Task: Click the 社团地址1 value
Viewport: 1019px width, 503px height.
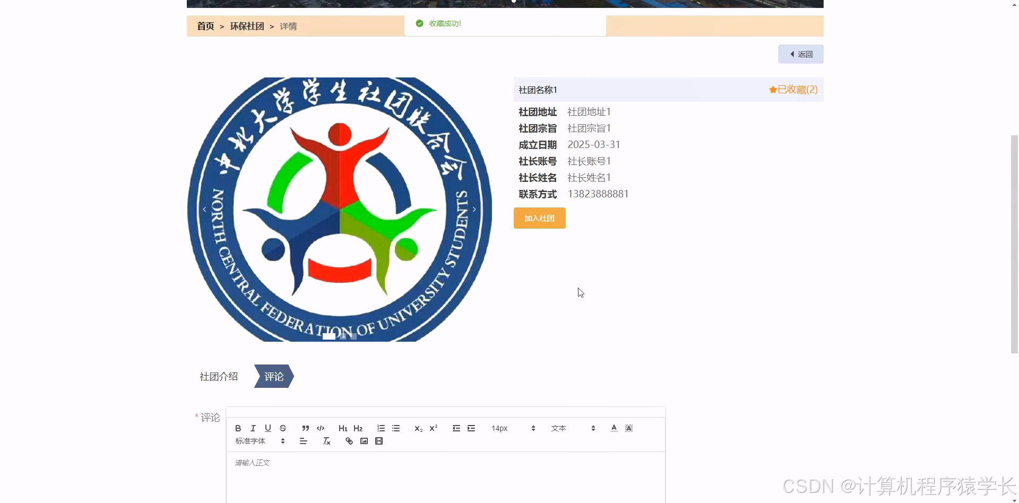Action: pyautogui.click(x=589, y=111)
